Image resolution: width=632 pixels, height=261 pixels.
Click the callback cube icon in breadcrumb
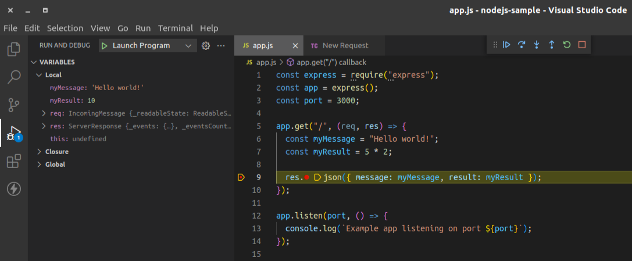[x=290, y=62]
